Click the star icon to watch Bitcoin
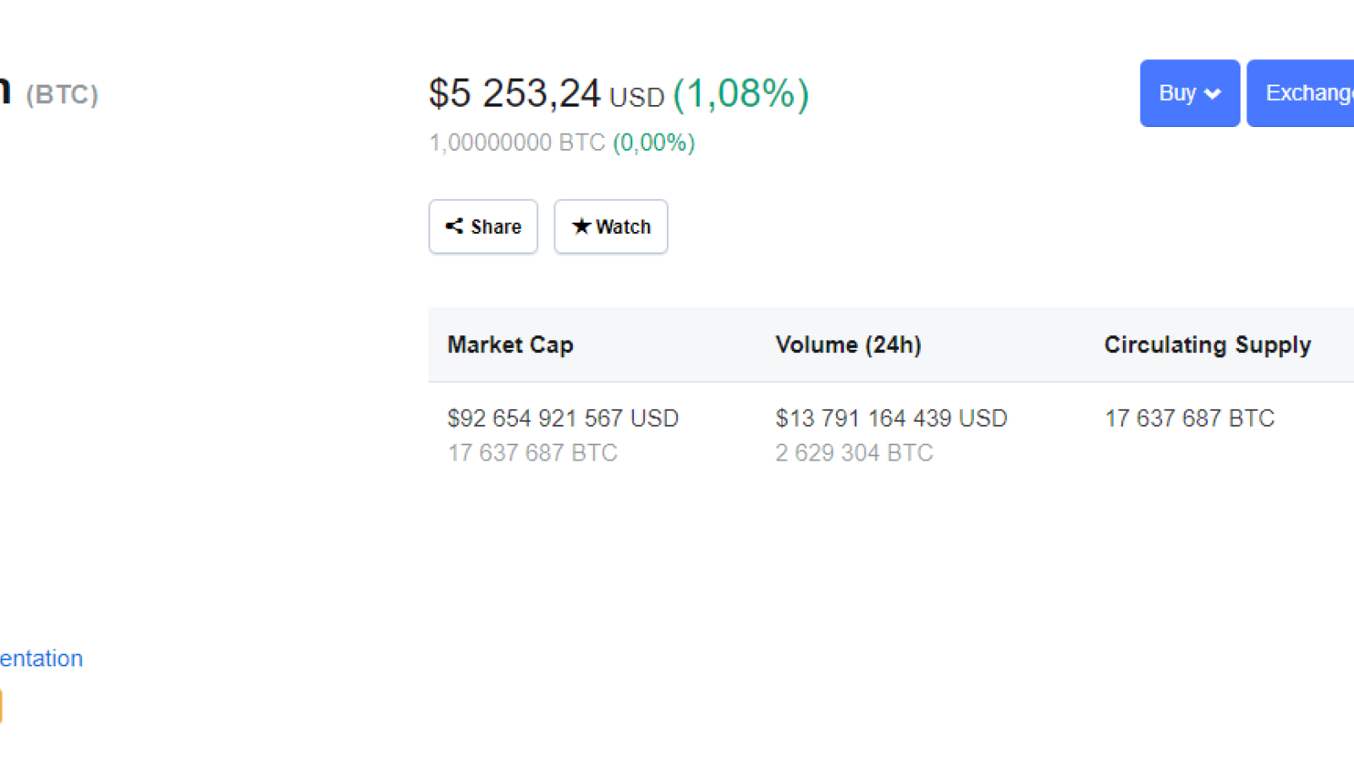The image size is (1354, 762). tap(581, 226)
